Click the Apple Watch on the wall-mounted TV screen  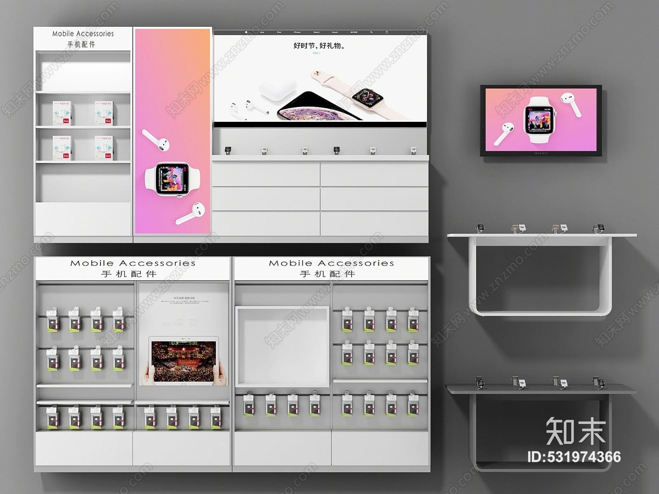click(540, 119)
